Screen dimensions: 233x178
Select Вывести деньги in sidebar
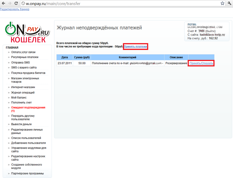pos(22,124)
